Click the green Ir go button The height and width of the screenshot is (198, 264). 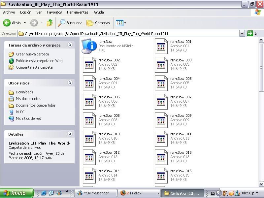(x=252, y=34)
